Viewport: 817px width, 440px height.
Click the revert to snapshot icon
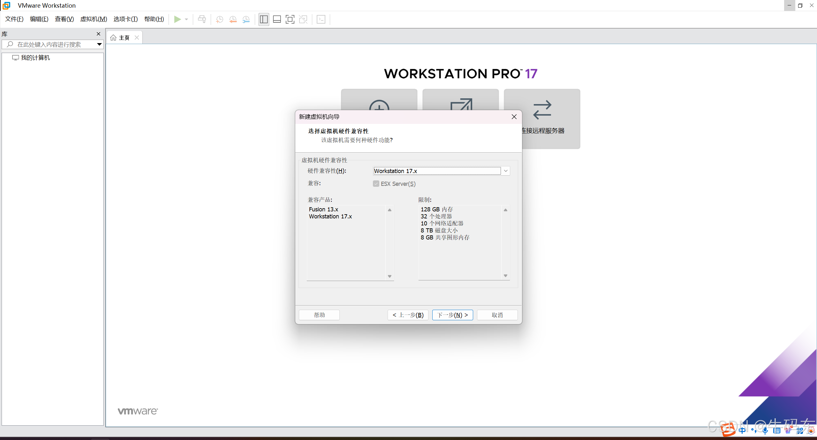(x=233, y=19)
